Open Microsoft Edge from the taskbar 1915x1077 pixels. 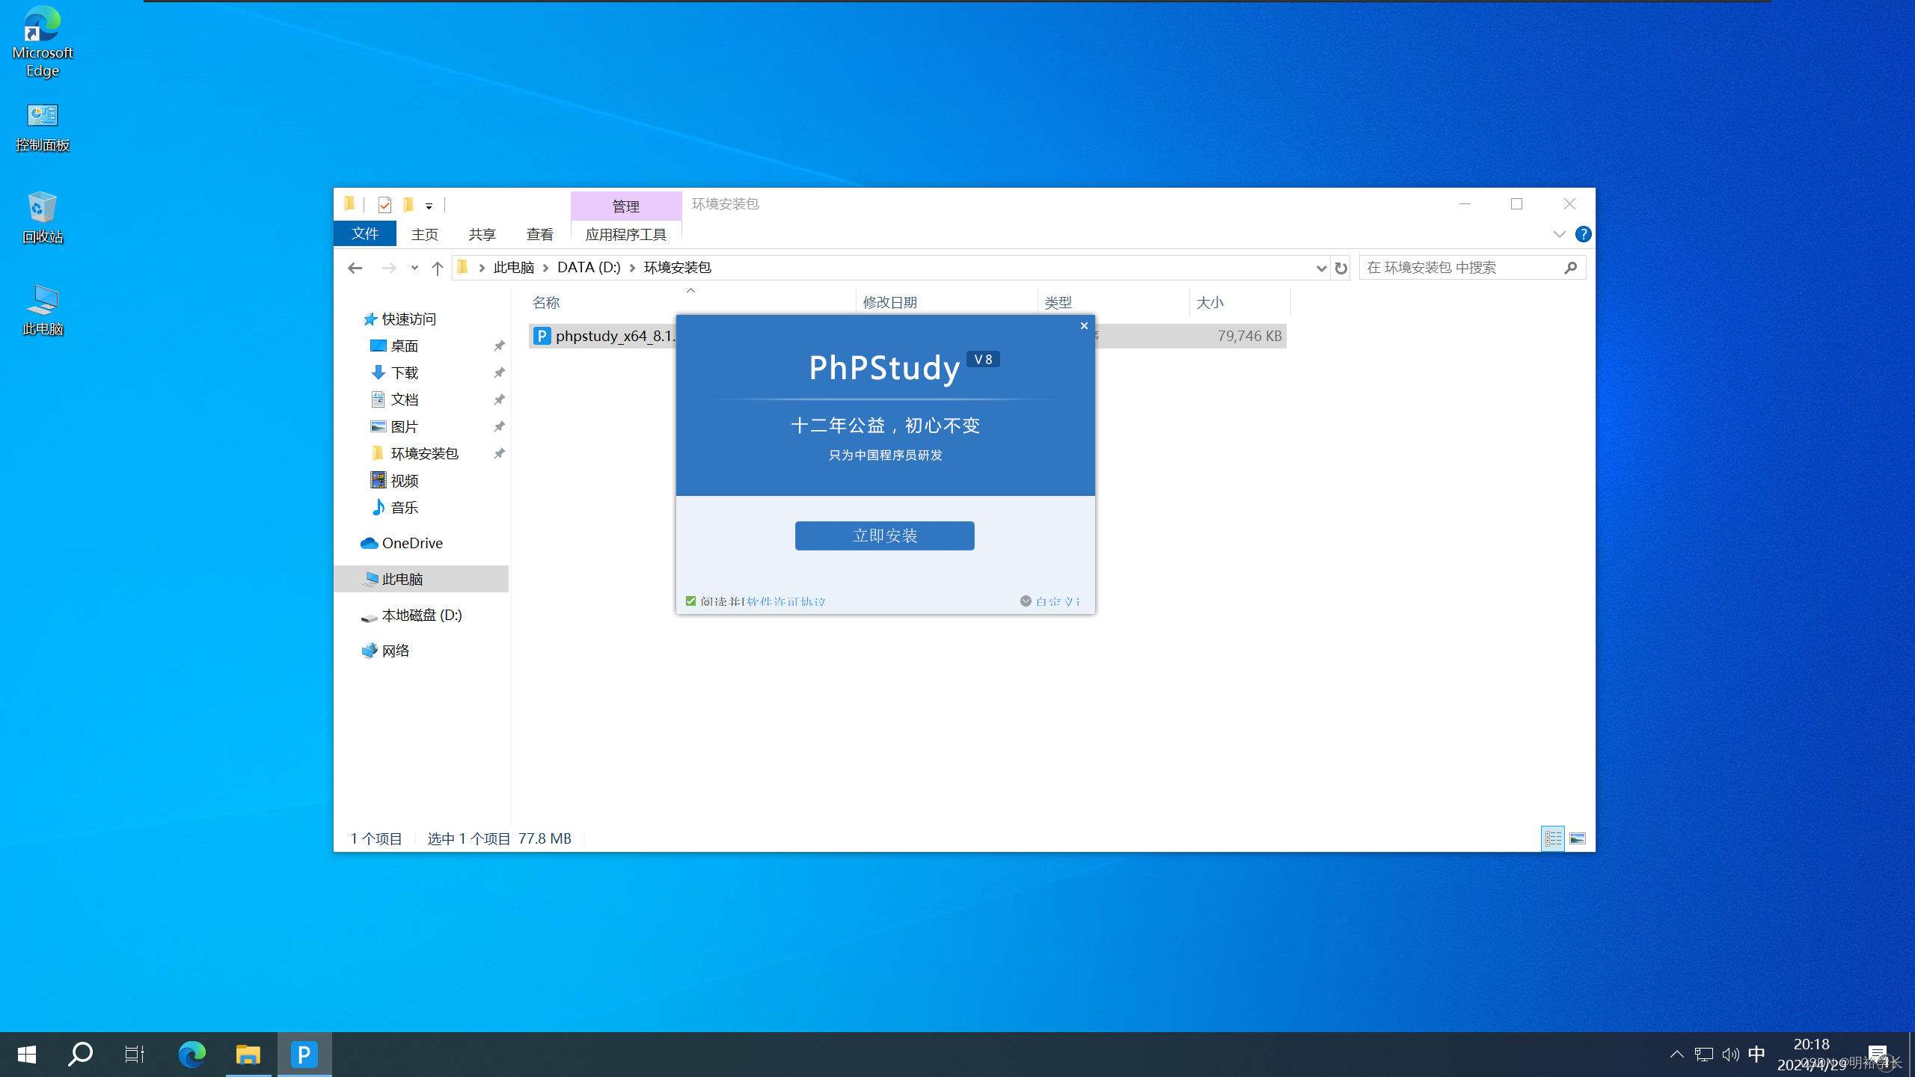tap(191, 1055)
